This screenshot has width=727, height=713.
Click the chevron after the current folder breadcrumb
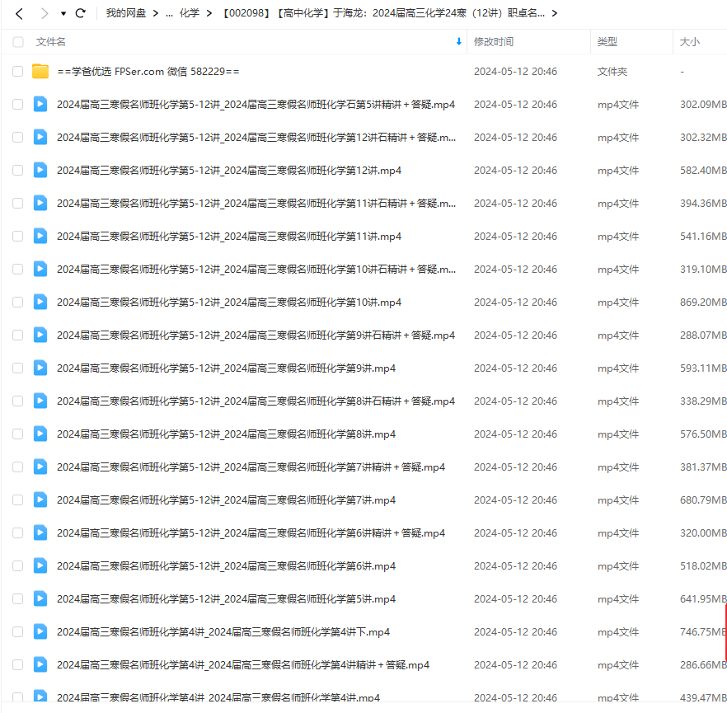[555, 13]
